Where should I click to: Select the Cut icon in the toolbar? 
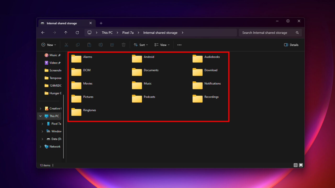(66, 45)
